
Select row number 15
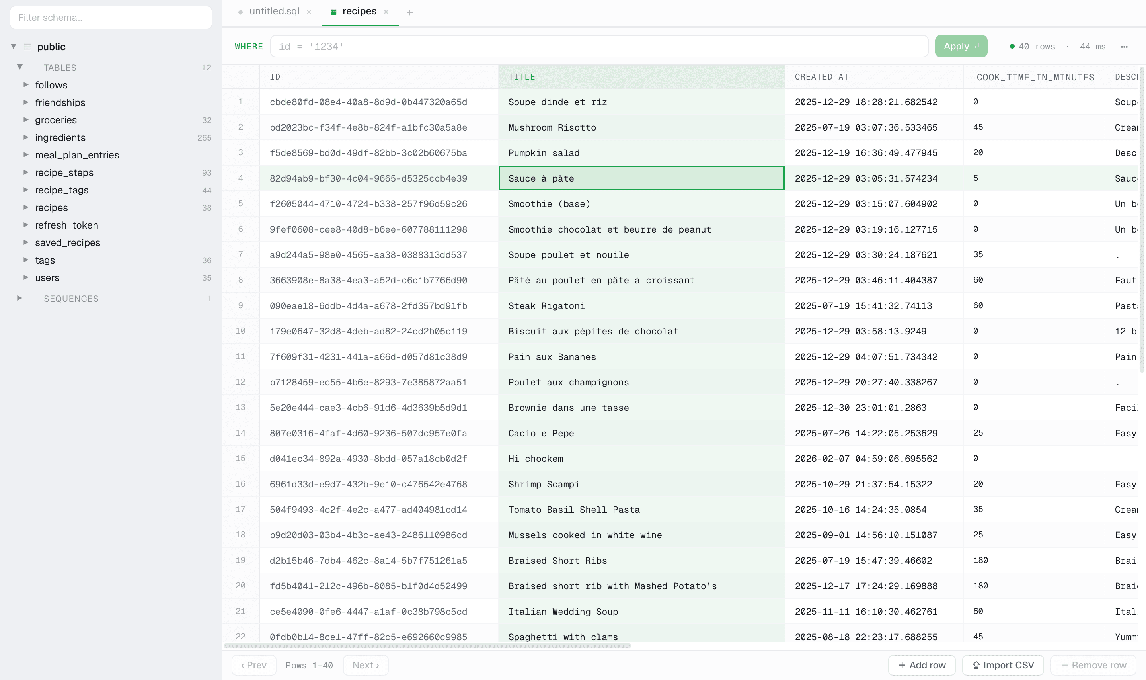(x=241, y=458)
